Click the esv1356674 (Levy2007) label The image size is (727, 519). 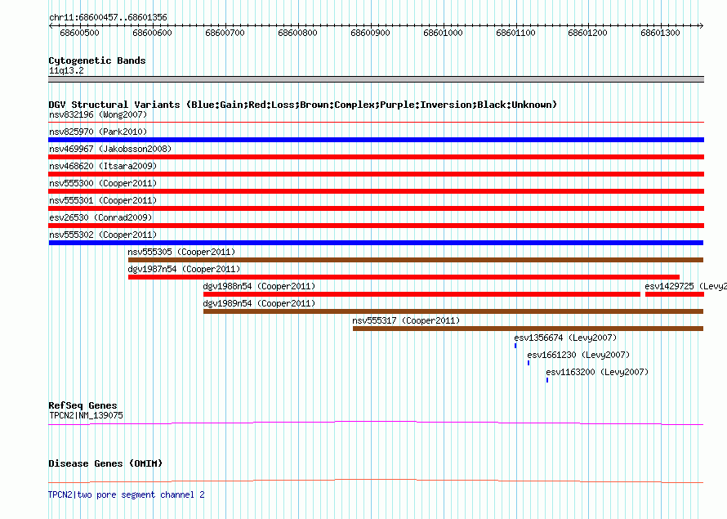[x=565, y=338]
